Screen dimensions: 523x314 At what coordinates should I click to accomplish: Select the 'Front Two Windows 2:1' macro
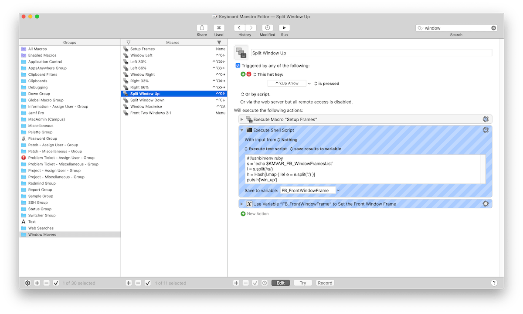pos(174,113)
